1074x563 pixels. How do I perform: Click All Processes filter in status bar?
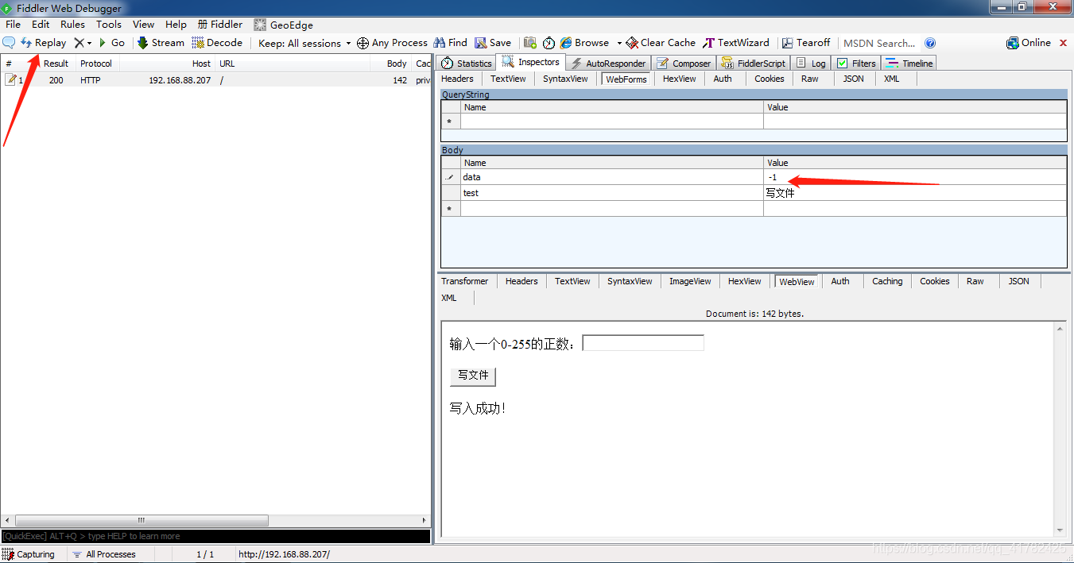[x=103, y=554]
